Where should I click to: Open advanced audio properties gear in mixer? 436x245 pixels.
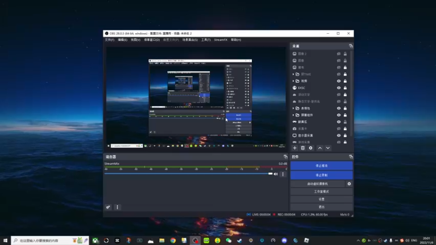click(x=108, y=207)
